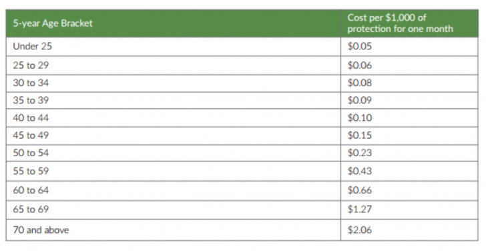
Task: Click the 40 to 44 bracket cell
Action: coord(174,117)
